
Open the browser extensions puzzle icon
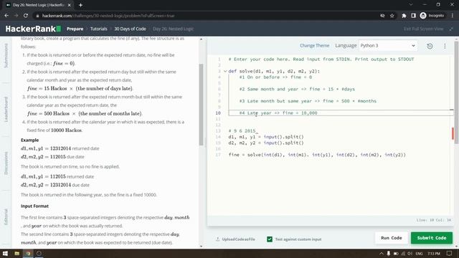[x=404, y=16]
